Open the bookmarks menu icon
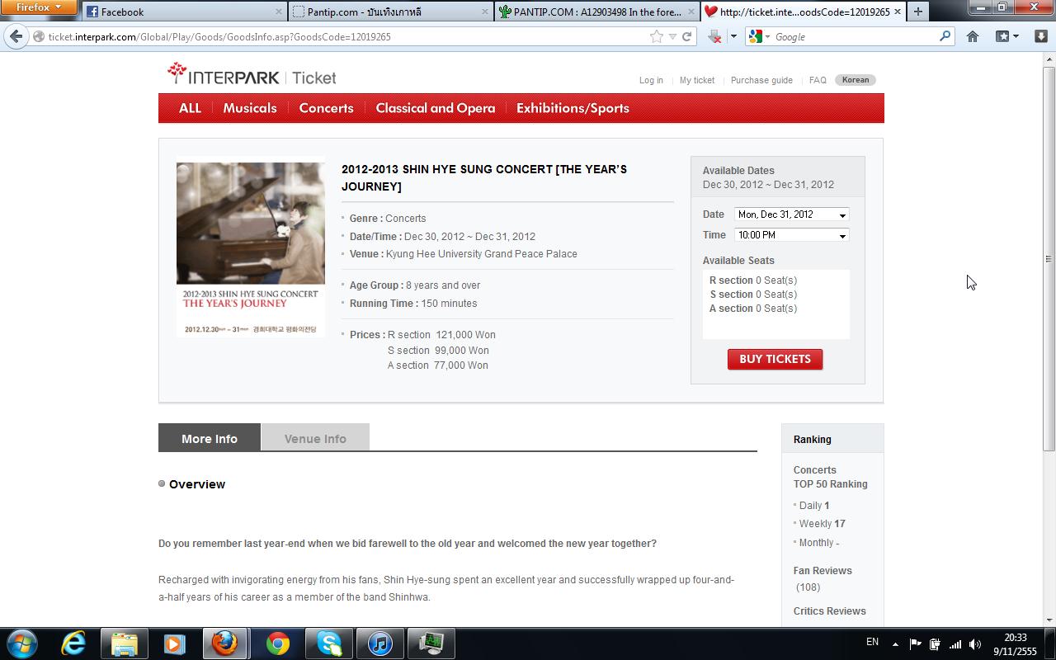The height and width of the screenshot is (660, 1056). 1002,36
